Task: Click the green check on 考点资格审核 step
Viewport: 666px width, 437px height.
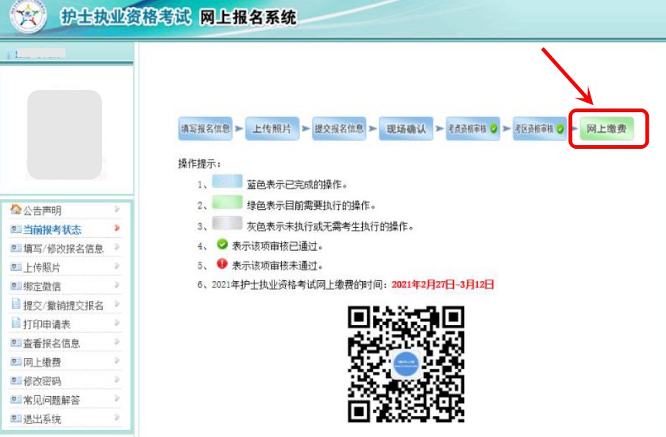Action: [x=494, y=129]
